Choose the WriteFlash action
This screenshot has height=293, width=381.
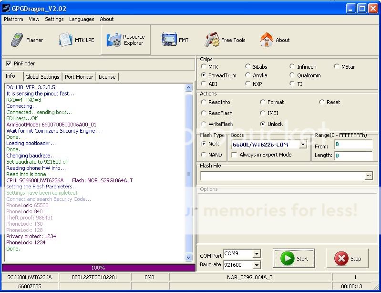pos(204,124)
